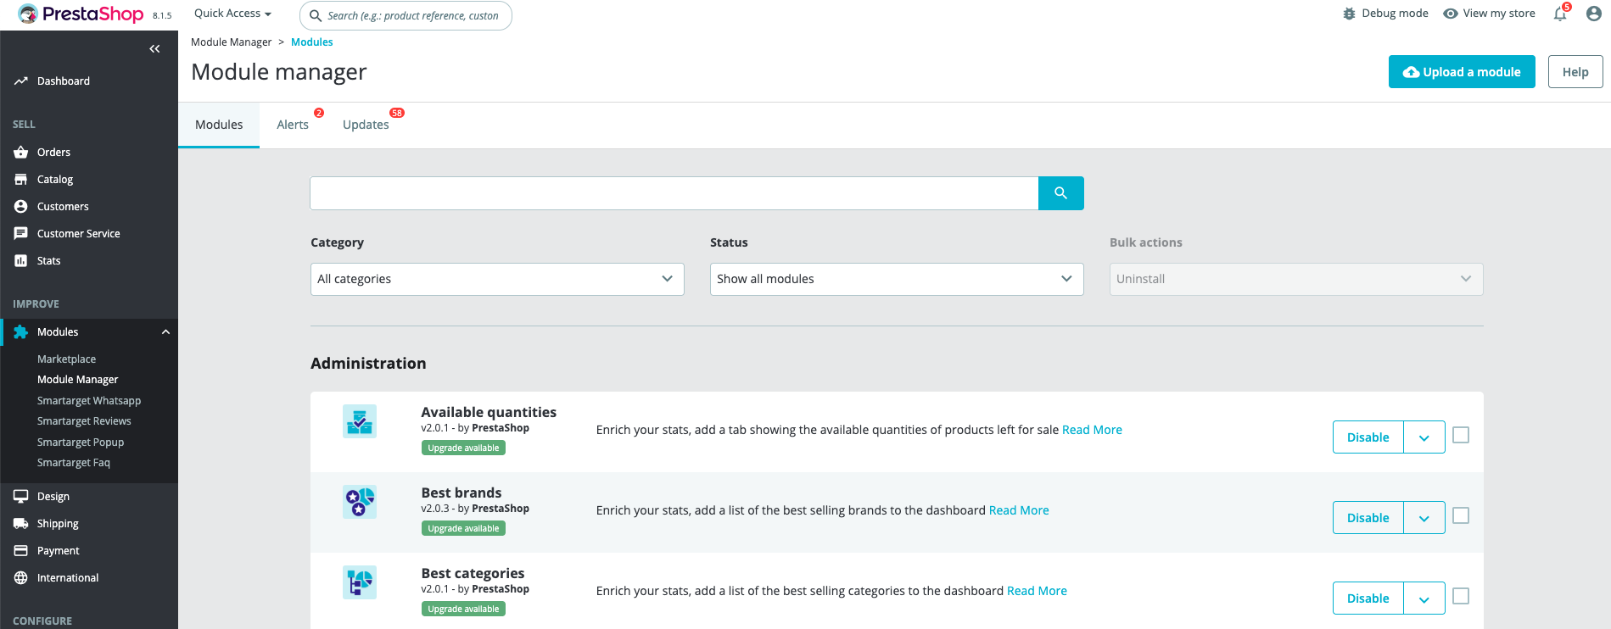The image size is (1611, 629).
Task: Open the All categories dropdown
Action: pyautogui.click(x=497, y=279)
